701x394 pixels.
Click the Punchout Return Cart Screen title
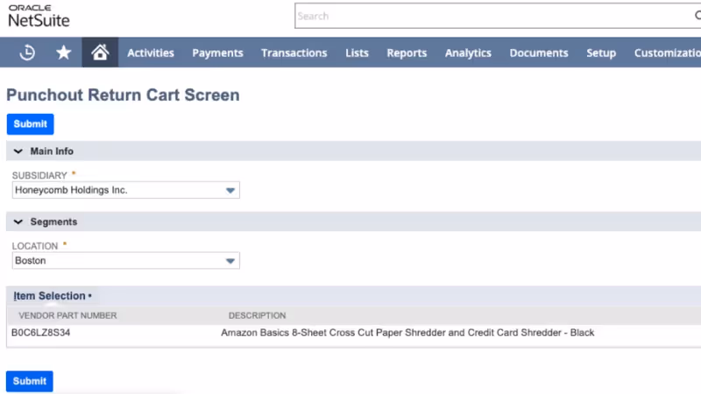[x=123, y=95]
